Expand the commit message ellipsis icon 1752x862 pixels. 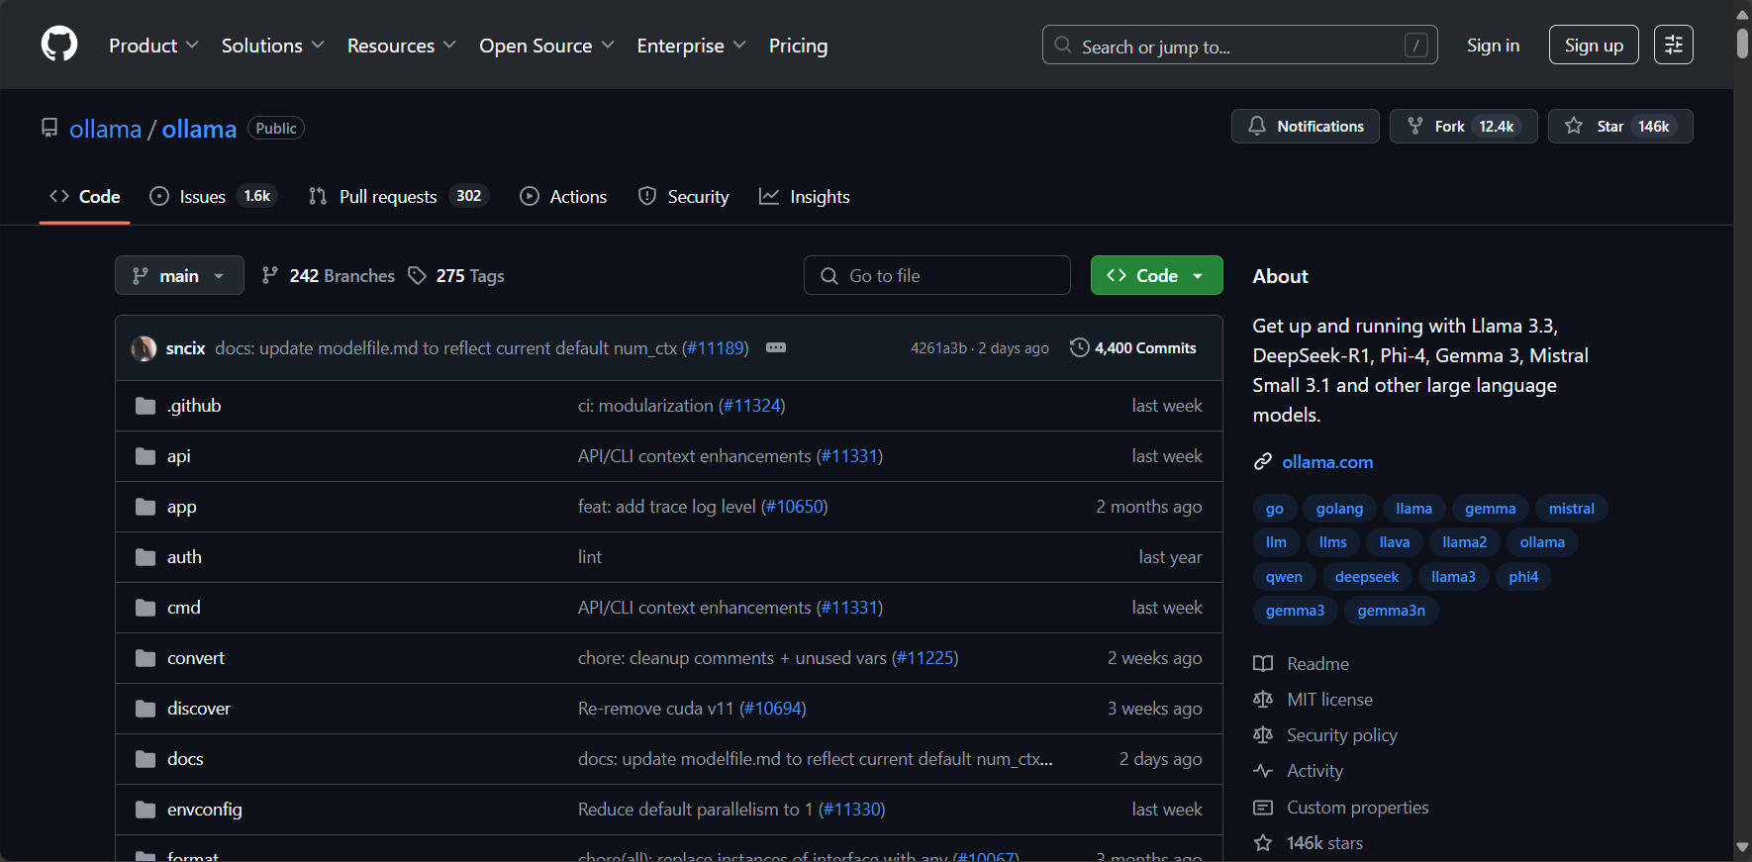[x=776, y=347]
